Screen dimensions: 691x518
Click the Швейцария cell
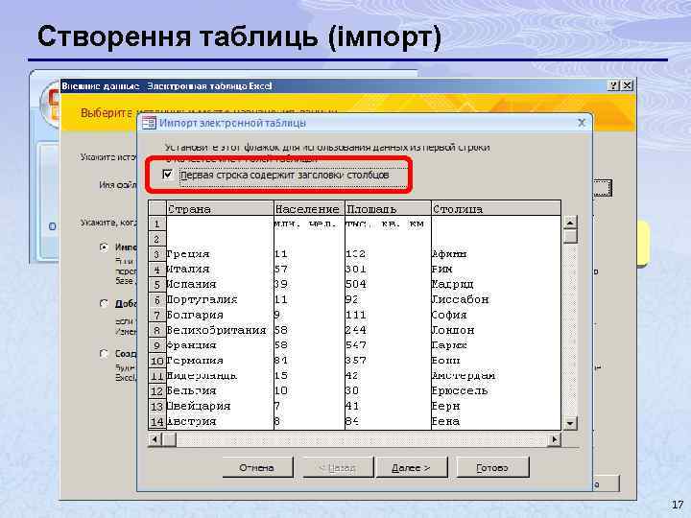tap(220, 406)
